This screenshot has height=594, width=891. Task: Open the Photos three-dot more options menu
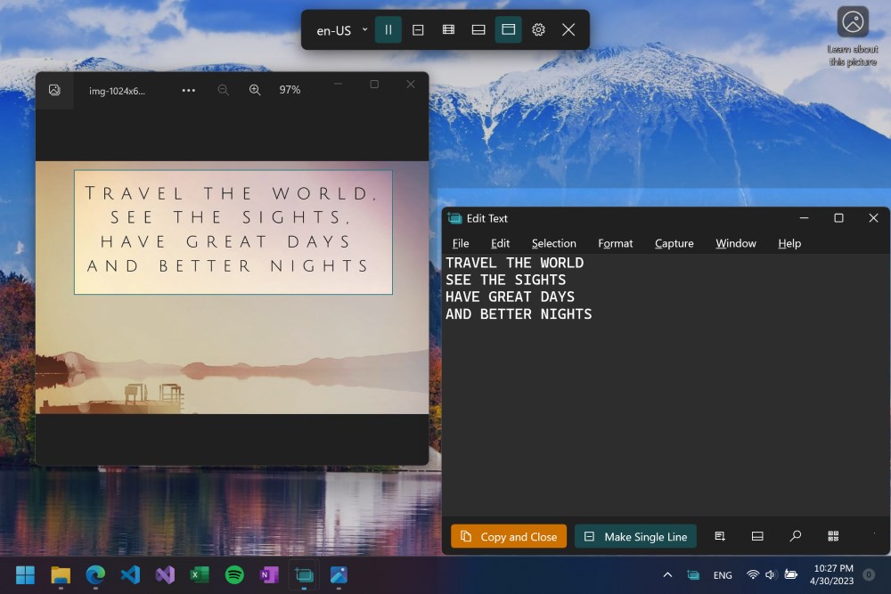[189, 90]
